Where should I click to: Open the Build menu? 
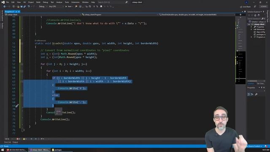(x=38, y=2)
